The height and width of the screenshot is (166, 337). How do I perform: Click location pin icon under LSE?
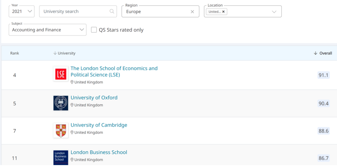click(72, 82)
